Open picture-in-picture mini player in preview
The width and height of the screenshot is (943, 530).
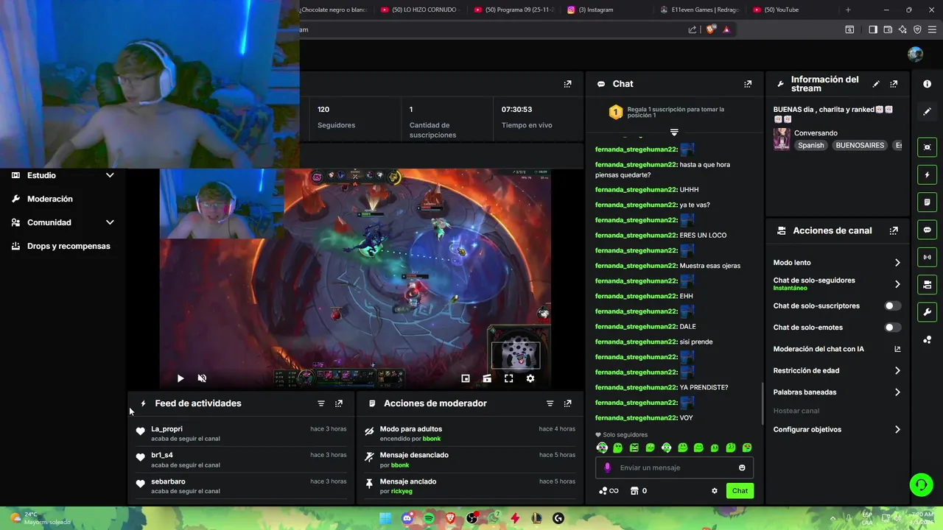click(466, 378)
